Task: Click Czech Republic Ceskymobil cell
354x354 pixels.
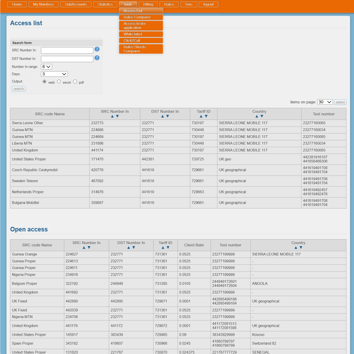Action: (x=50, y=170)
